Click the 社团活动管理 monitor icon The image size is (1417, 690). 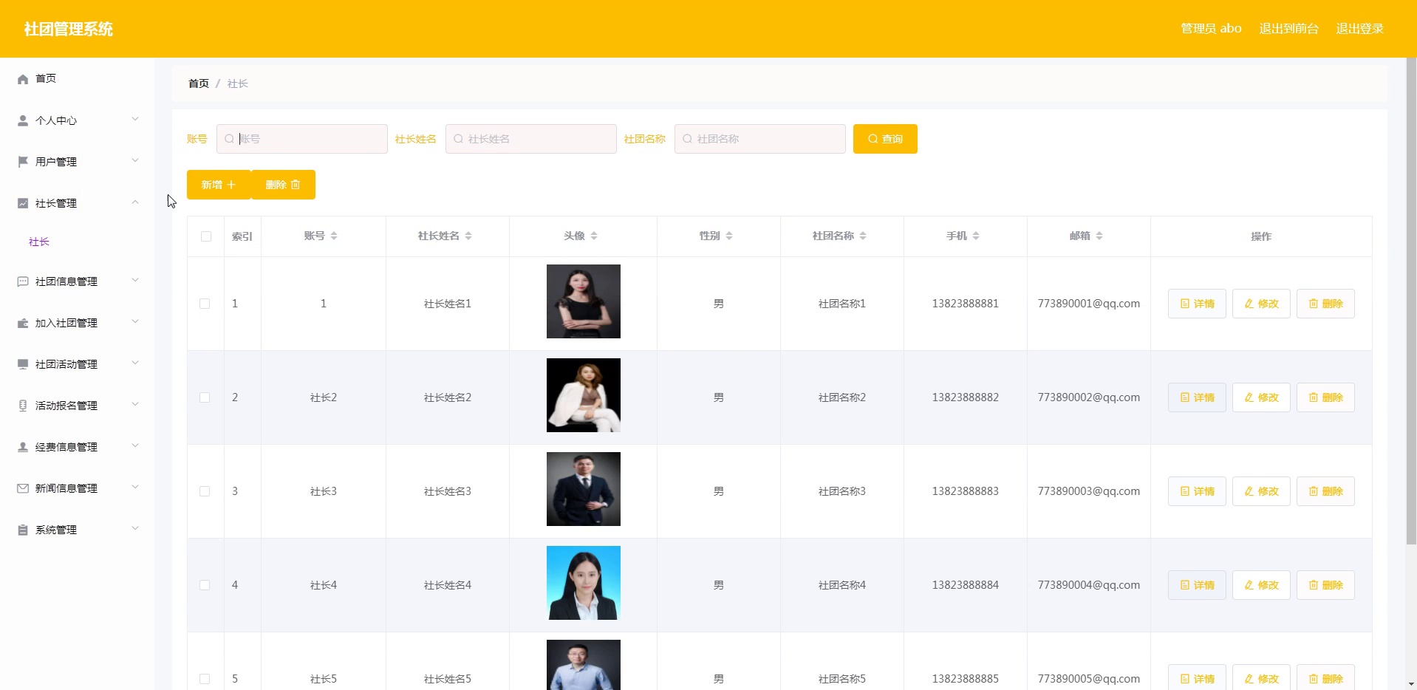point(23,364)
